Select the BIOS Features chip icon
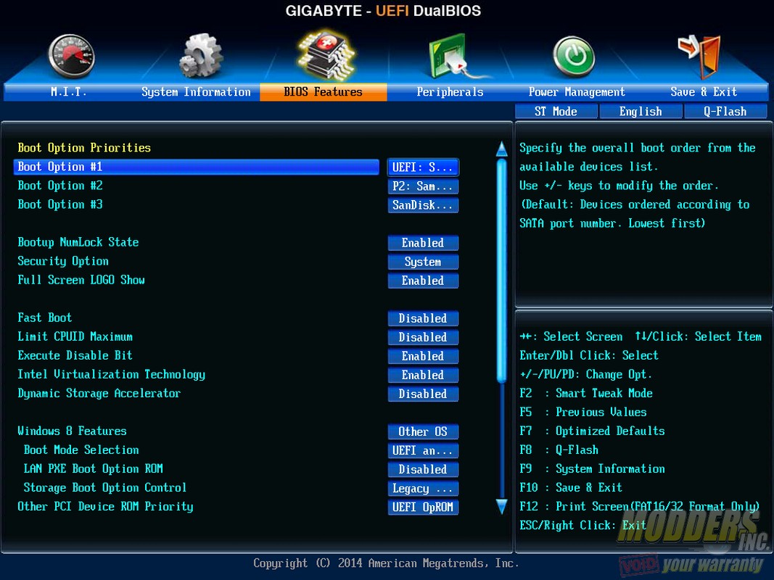The height and width of the screenshot is (580, 774). click(x=326, y=55)
